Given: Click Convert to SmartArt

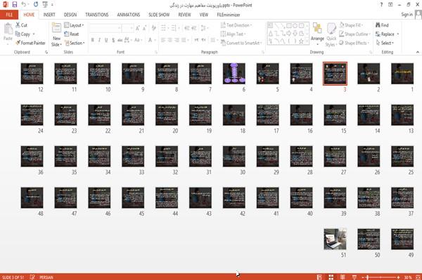Looking at the screenshot, I should coord(241,43).
